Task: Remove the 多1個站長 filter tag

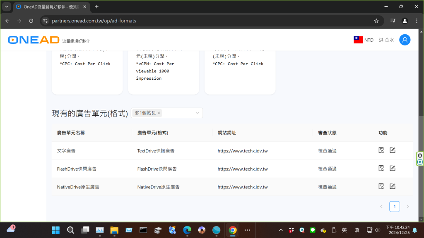Action: pyautogui.click(x=159, y=113)
